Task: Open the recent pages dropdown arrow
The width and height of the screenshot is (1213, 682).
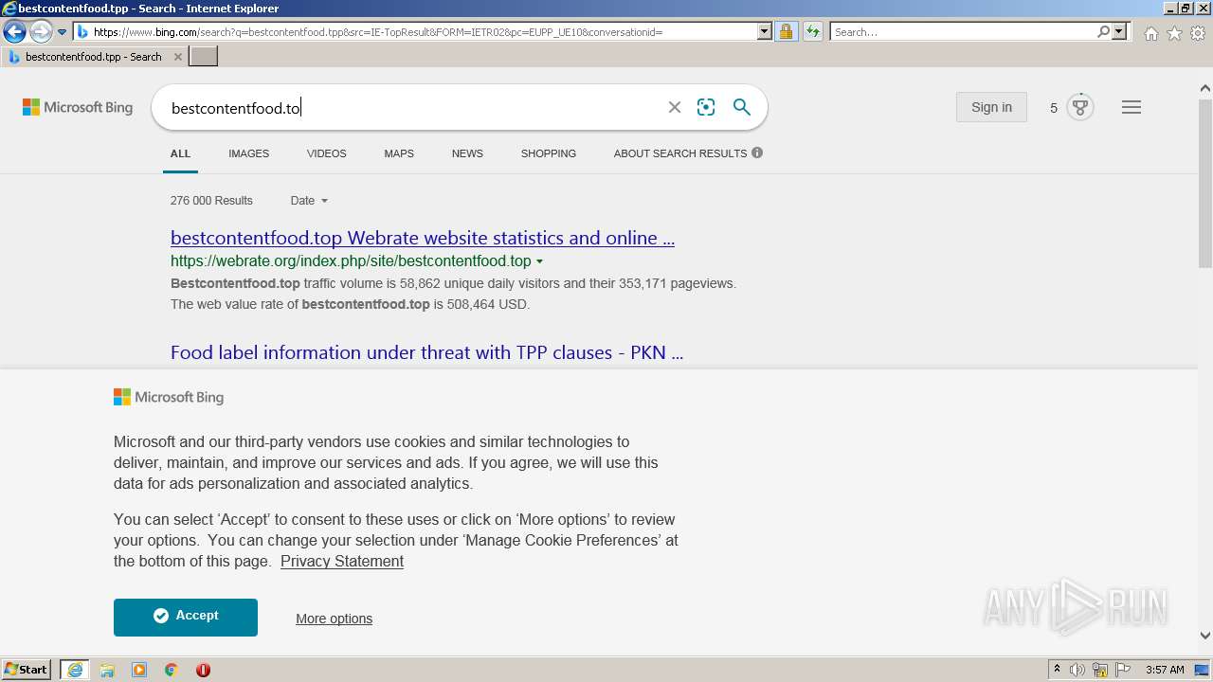Action: 63,32
